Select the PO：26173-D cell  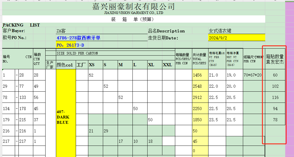(70, 45)
